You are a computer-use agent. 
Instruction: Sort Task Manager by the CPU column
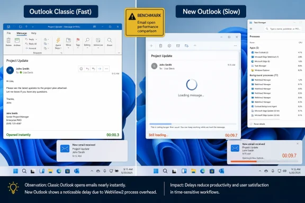click(x=300, y=42)
